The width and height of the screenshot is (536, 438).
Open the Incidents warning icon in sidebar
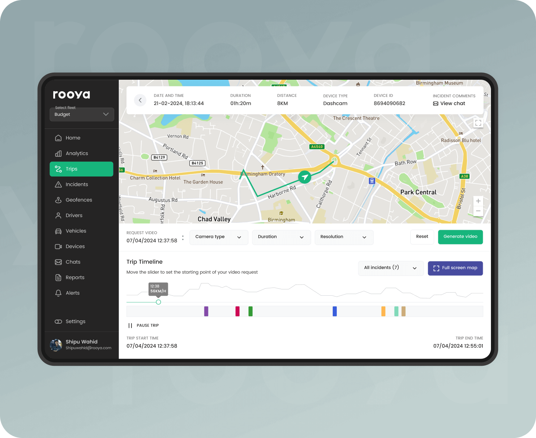pos(58,184)
